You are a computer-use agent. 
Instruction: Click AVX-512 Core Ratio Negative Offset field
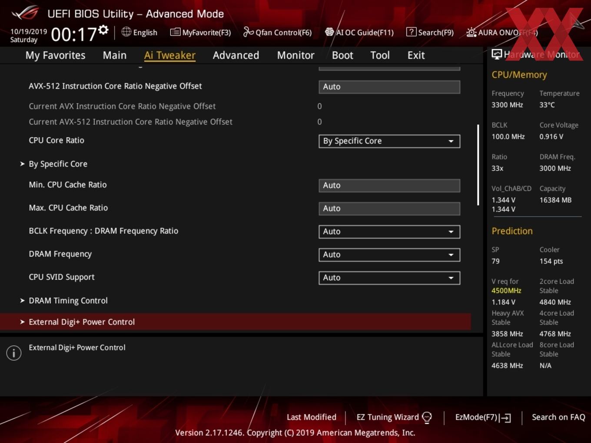tap(389, 87)
